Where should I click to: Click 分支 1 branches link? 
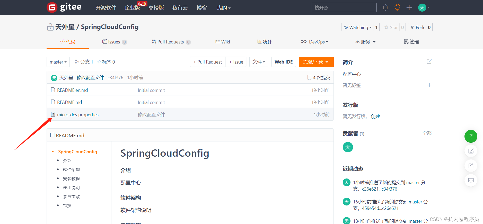coord(84,62)
